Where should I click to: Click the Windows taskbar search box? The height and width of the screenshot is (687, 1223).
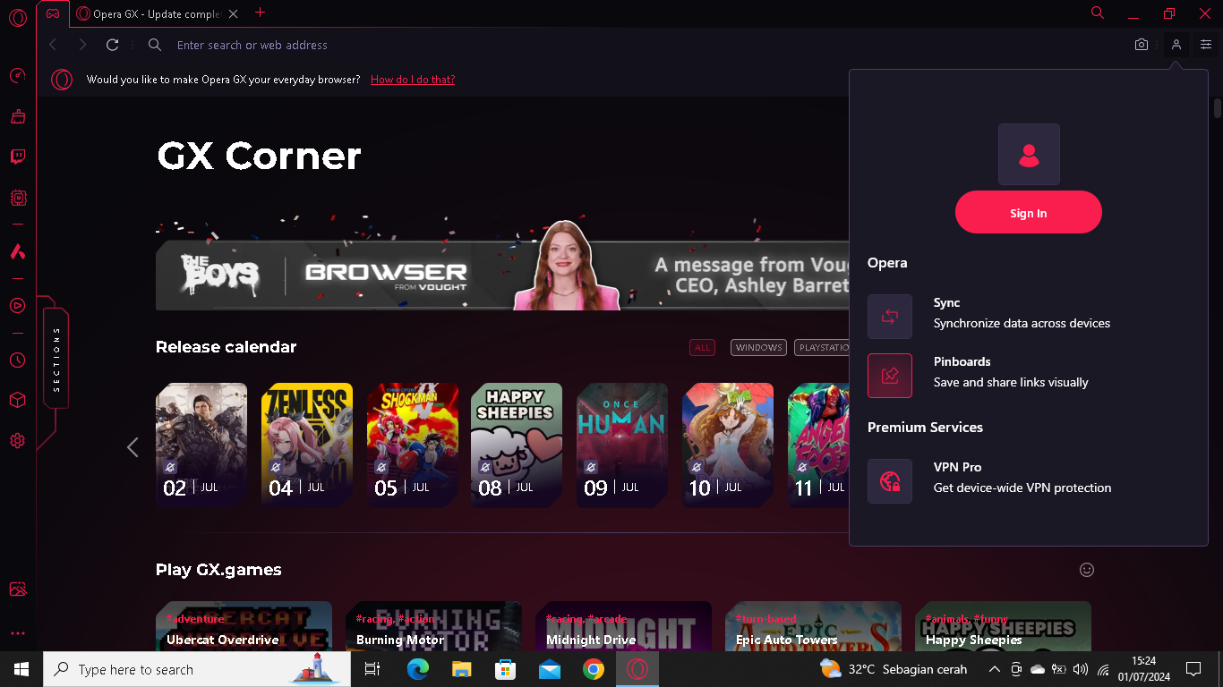click(196, 669)
